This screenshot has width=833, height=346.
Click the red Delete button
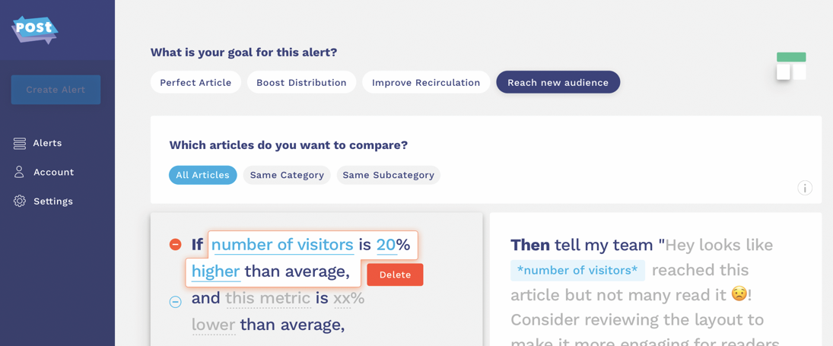396,275
